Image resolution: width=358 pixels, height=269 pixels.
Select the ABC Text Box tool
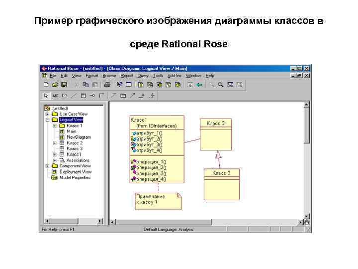tap(55, 96)
